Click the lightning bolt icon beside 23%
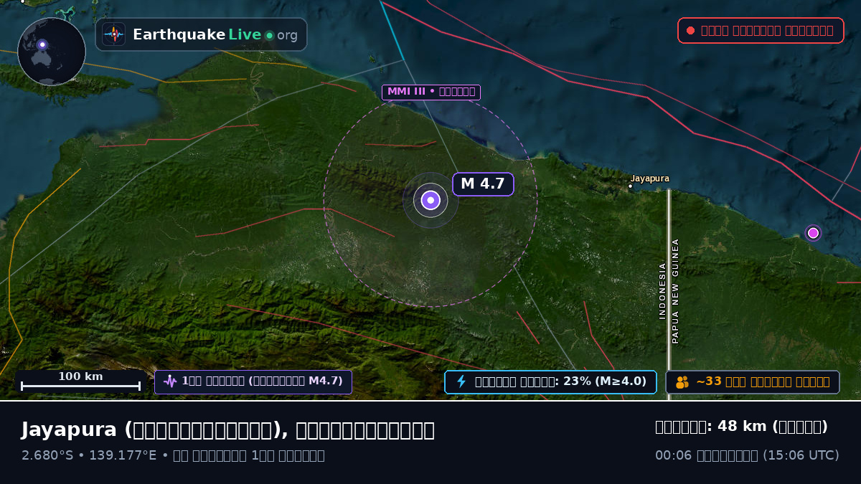Image resolution: width=861 pixels, height=484 pixels. [461, 381]
